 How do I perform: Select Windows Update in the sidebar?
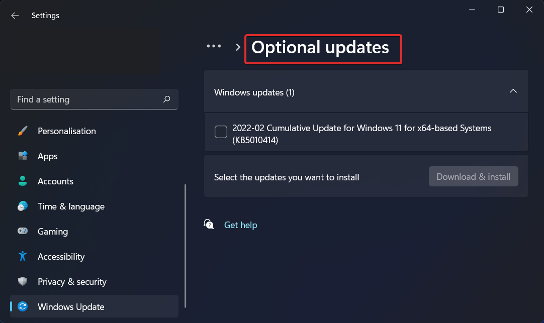click(71, 306)
